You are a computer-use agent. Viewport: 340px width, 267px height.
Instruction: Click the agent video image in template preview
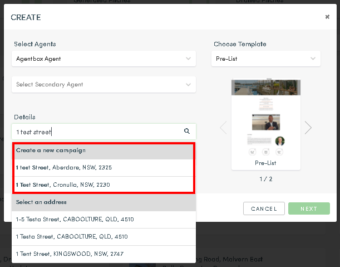[266, 122]
